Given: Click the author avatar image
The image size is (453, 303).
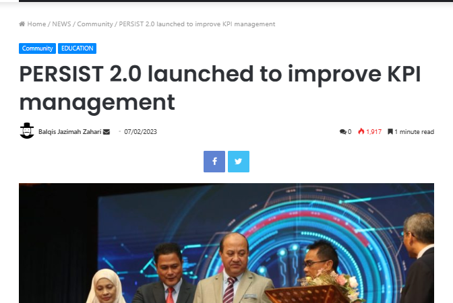Looking at the screenshot, I should click(27, 131).
